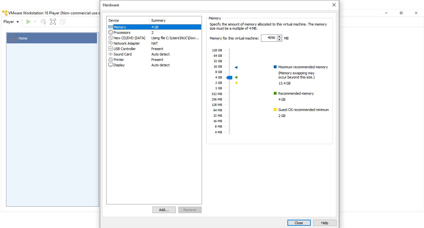424x228 pixels.
Task: Click the 32 GB scale label
Action: click(218, 61)
